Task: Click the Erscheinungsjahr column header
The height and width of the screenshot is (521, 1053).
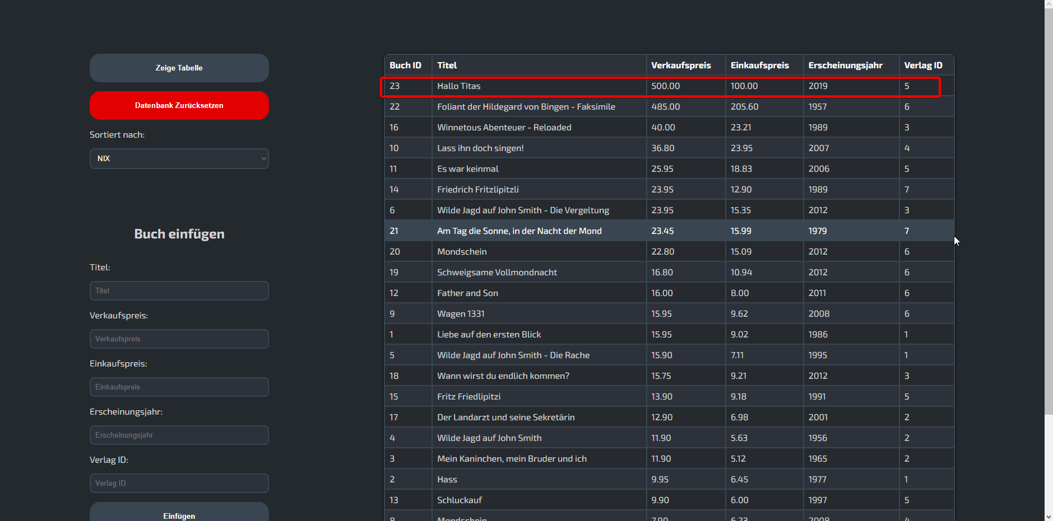Action: 845,65
